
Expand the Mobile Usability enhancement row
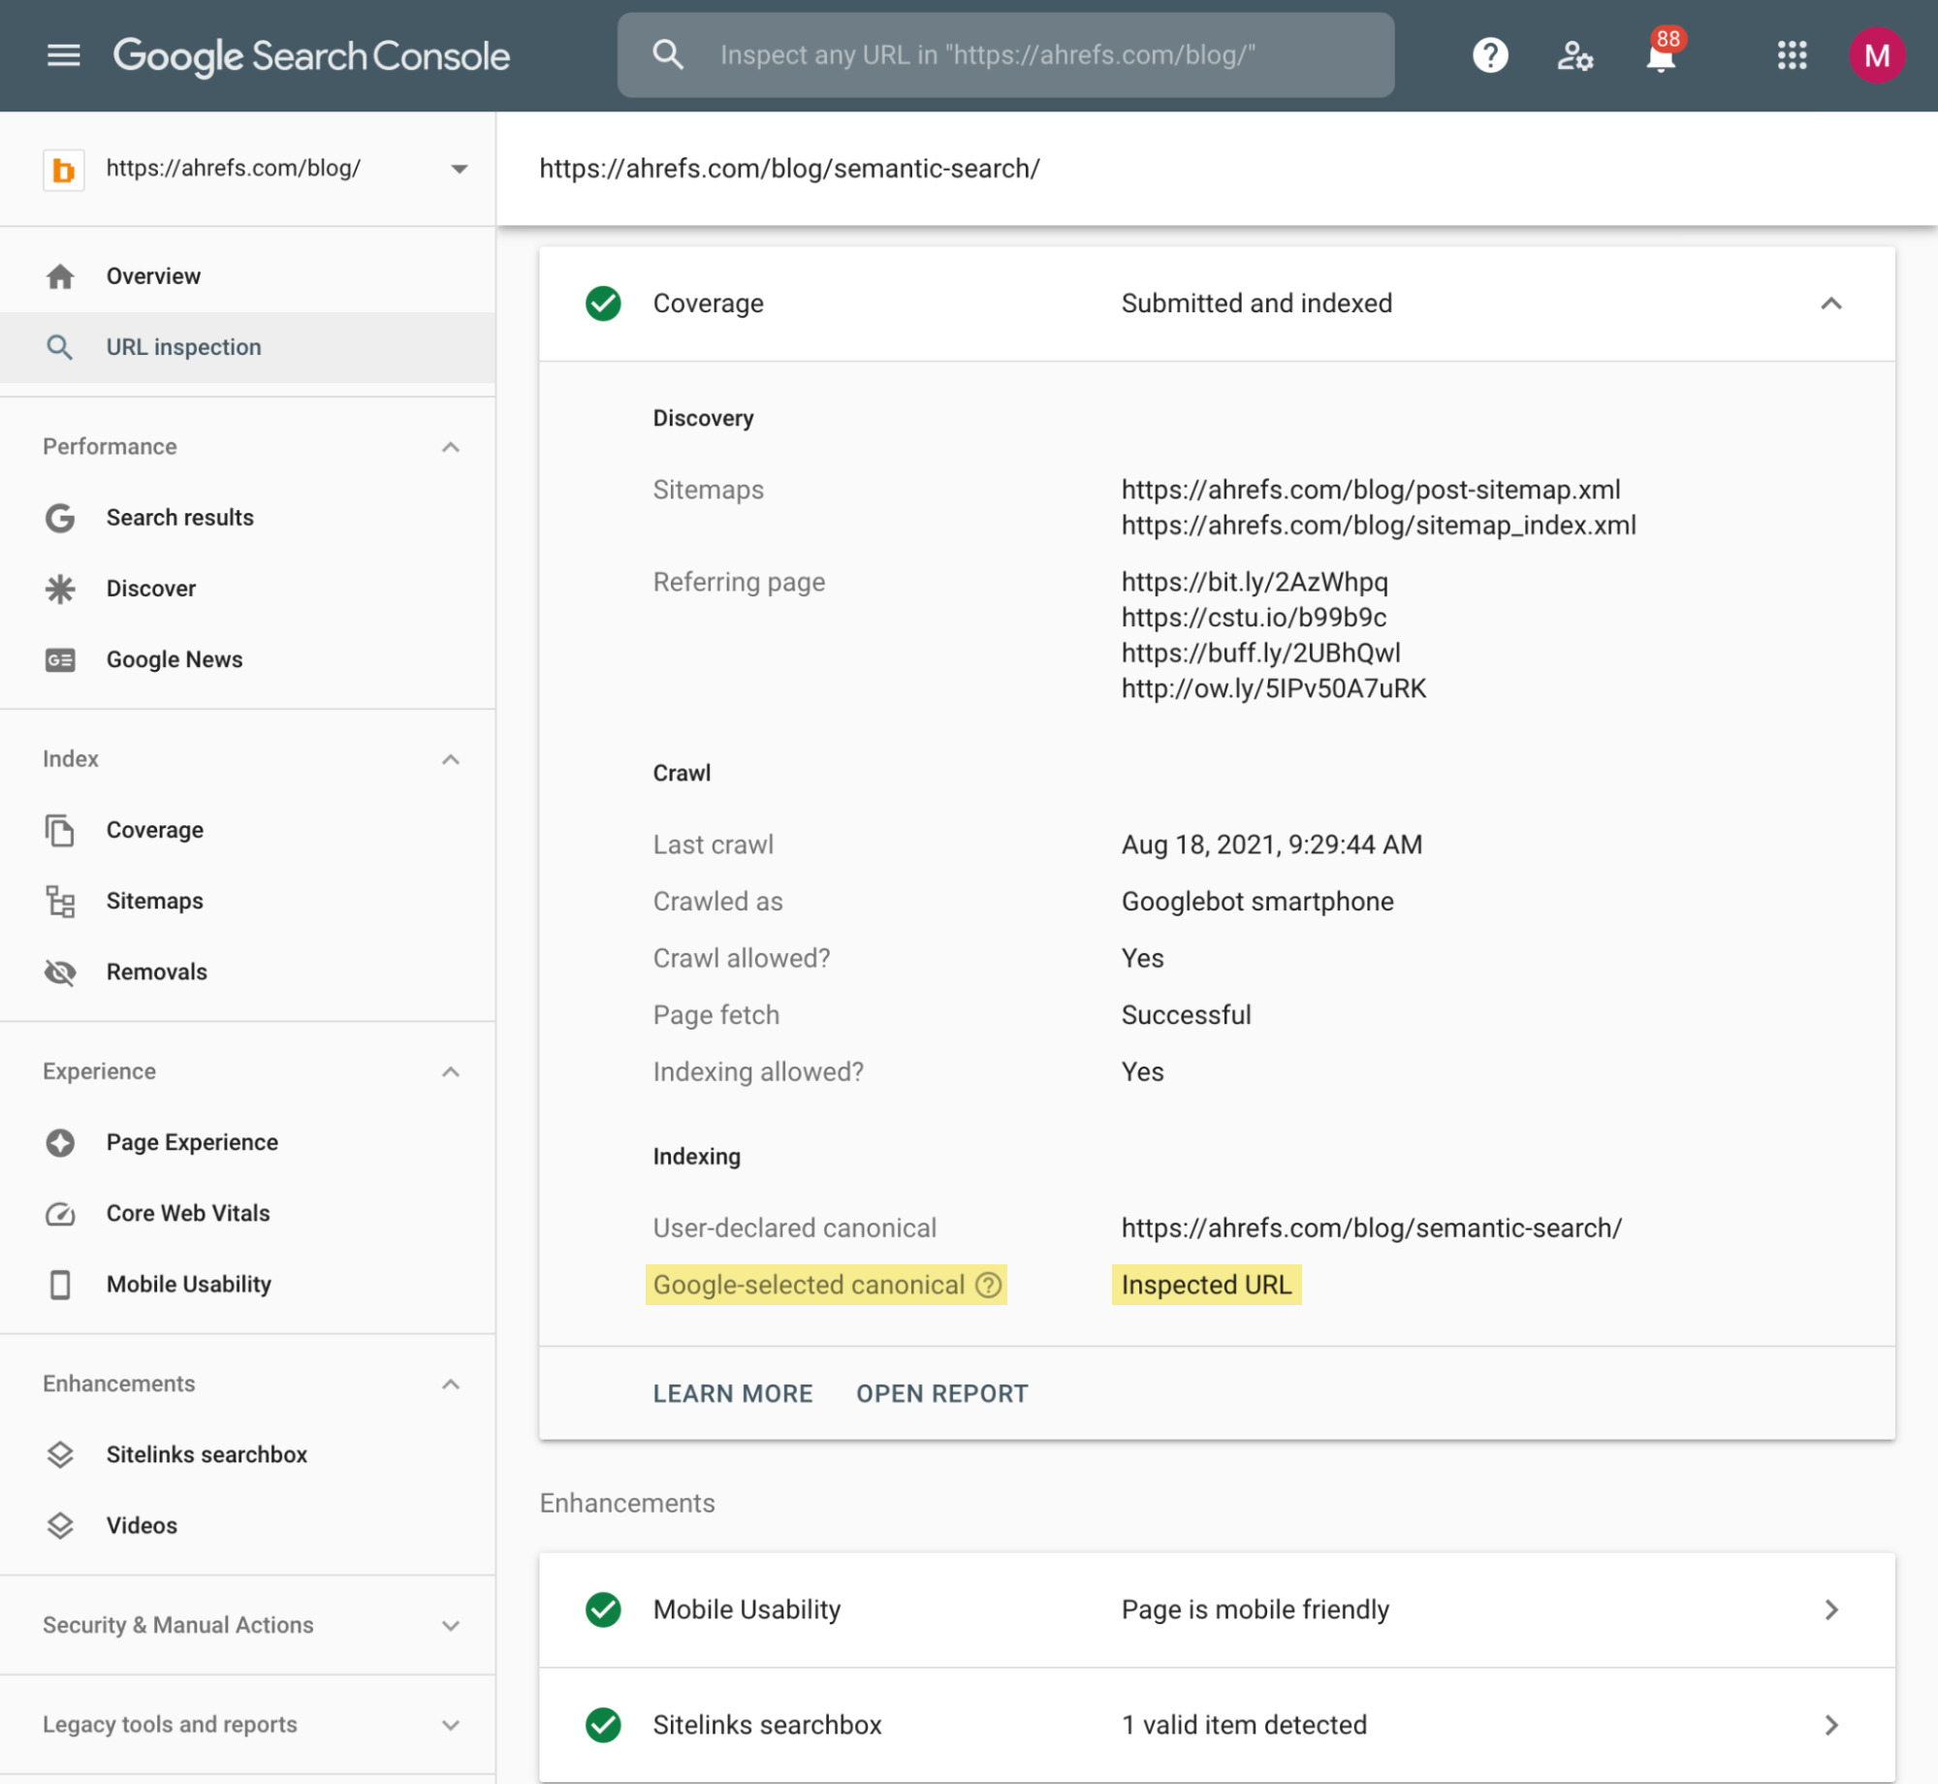pos(1830,1609)
